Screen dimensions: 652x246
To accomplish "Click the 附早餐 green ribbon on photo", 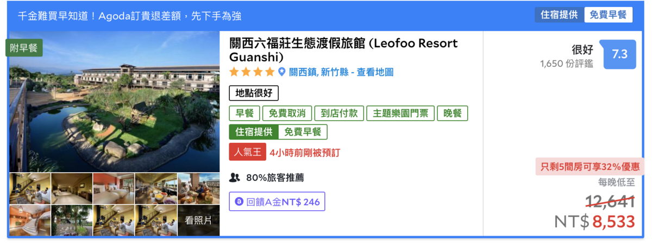I will tap(24, 47).
